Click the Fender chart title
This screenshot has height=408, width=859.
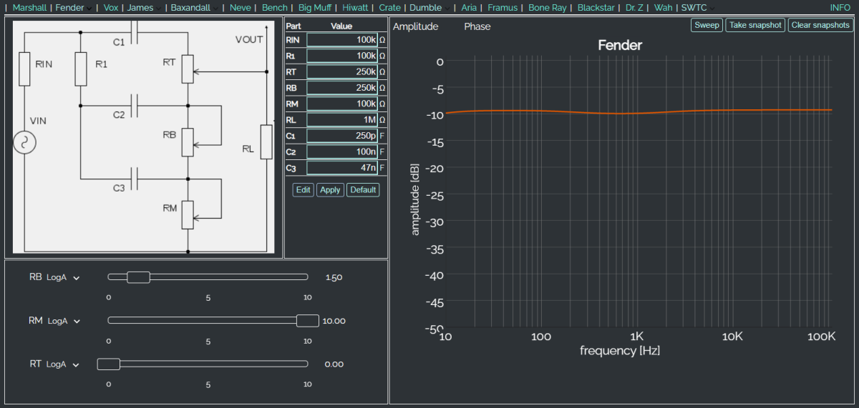coord(620,45)
